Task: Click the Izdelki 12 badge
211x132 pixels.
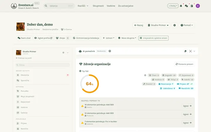Action: [187, 79]
